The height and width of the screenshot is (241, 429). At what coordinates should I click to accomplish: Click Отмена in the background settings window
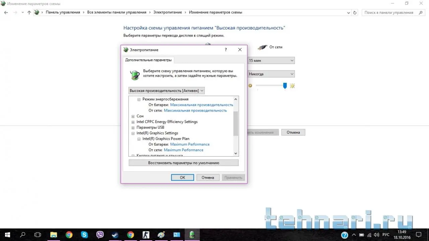coord(293,132)
